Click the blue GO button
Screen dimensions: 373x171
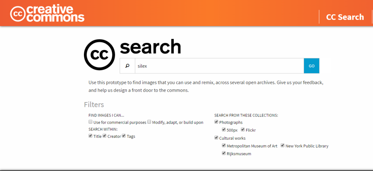tap(311, 66)
